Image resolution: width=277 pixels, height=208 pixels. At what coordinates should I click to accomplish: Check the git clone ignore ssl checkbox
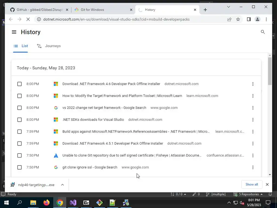[x=19, y=167]
